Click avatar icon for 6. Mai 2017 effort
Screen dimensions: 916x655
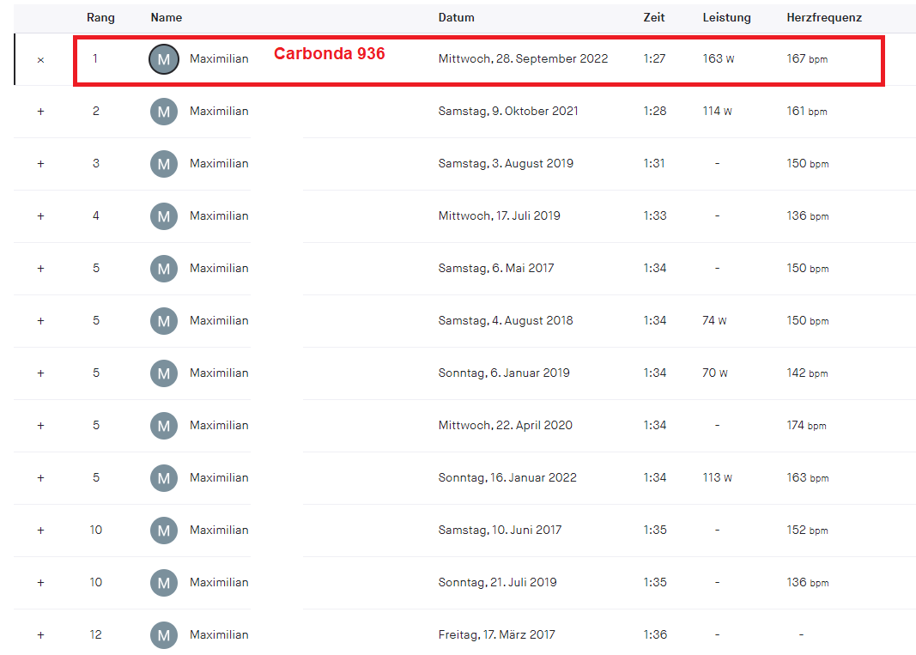(x=164, y=269)
